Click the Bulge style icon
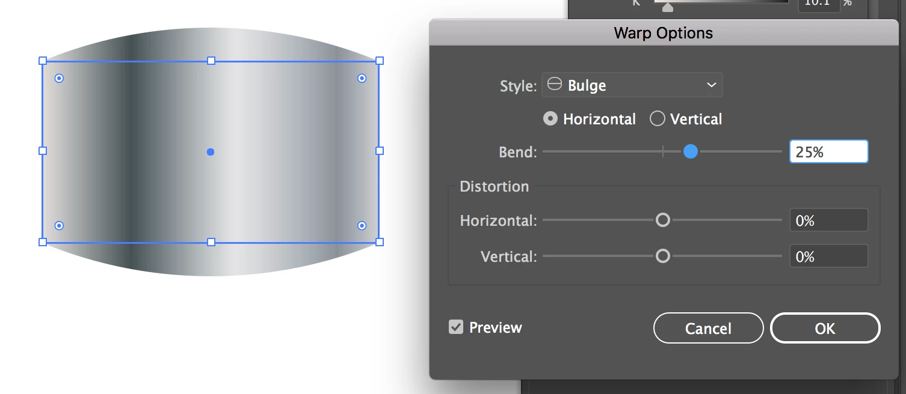 555,85
